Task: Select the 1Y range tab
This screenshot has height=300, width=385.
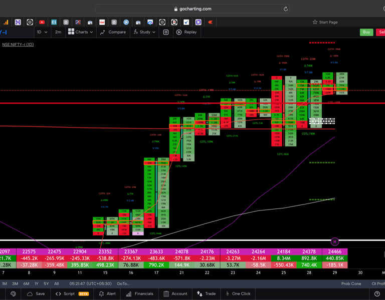Action: coord(37,283)
